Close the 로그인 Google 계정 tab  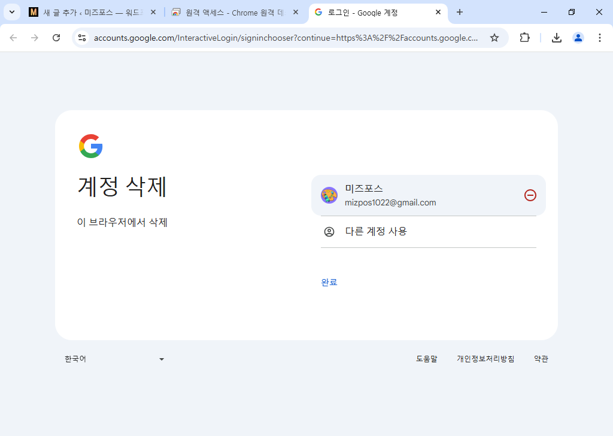click(438, 13)
